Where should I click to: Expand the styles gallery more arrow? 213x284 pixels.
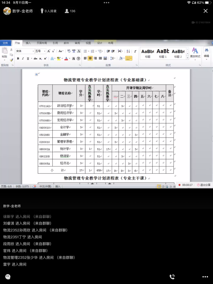pos(187,57)
